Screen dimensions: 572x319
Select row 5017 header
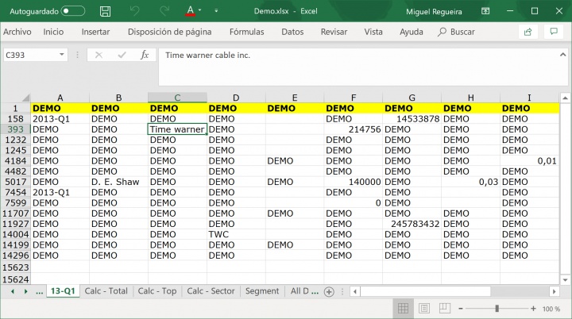click(15, 182)
